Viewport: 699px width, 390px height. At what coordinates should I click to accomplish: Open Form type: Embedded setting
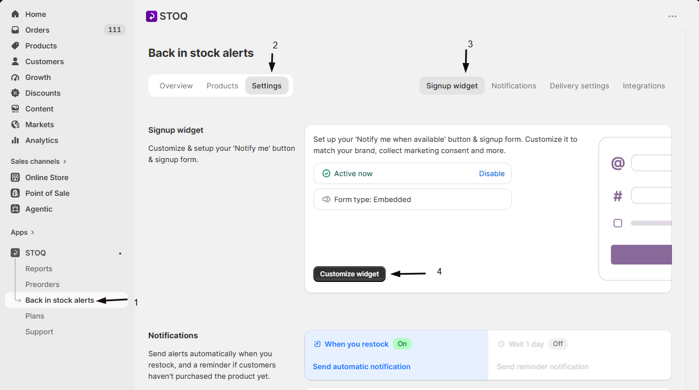pos(412,199)
